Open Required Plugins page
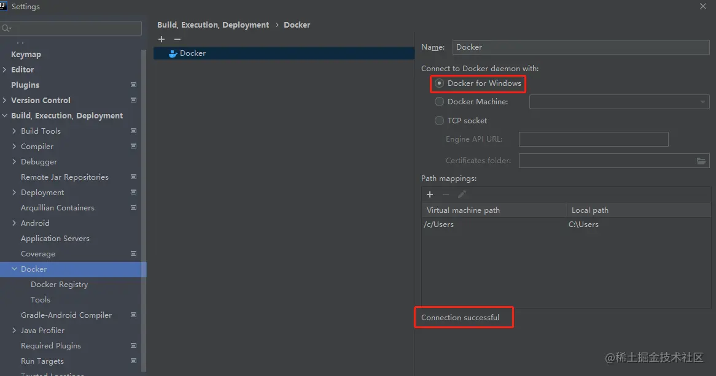 tap(51, 346)
